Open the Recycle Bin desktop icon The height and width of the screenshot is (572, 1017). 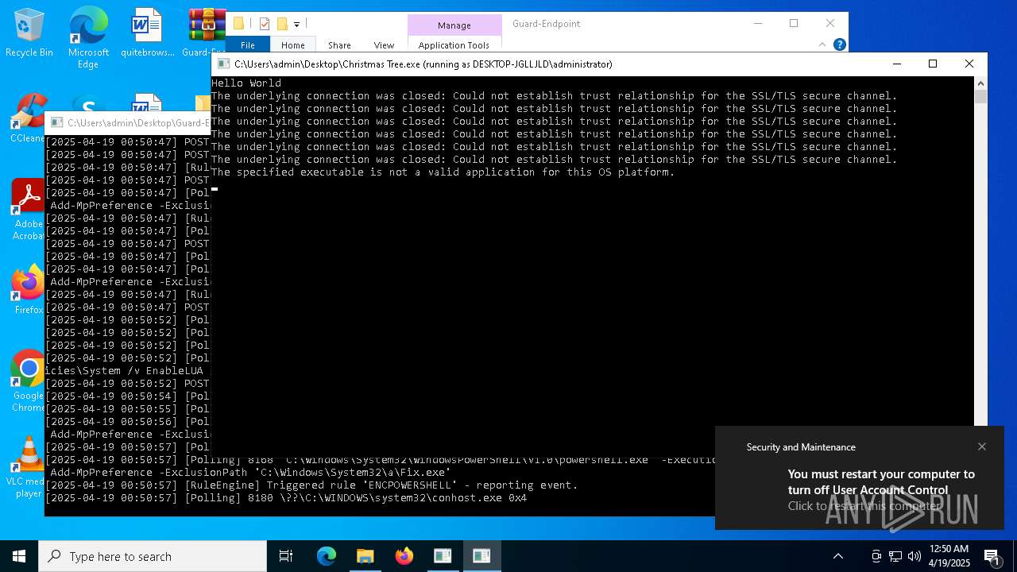click(x=29, y=33)
